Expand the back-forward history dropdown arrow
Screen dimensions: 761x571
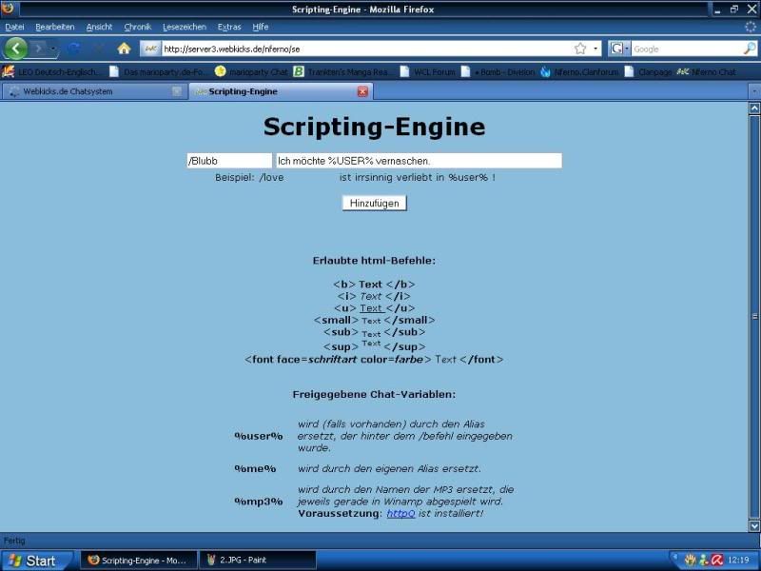pyautogui.click(x=53, y=49)
